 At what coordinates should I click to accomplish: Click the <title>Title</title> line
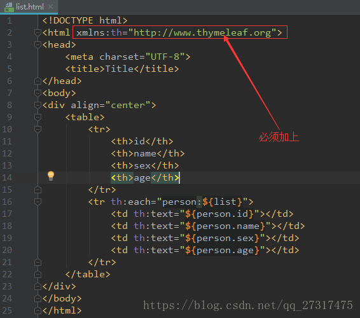[x=122, y=69]
